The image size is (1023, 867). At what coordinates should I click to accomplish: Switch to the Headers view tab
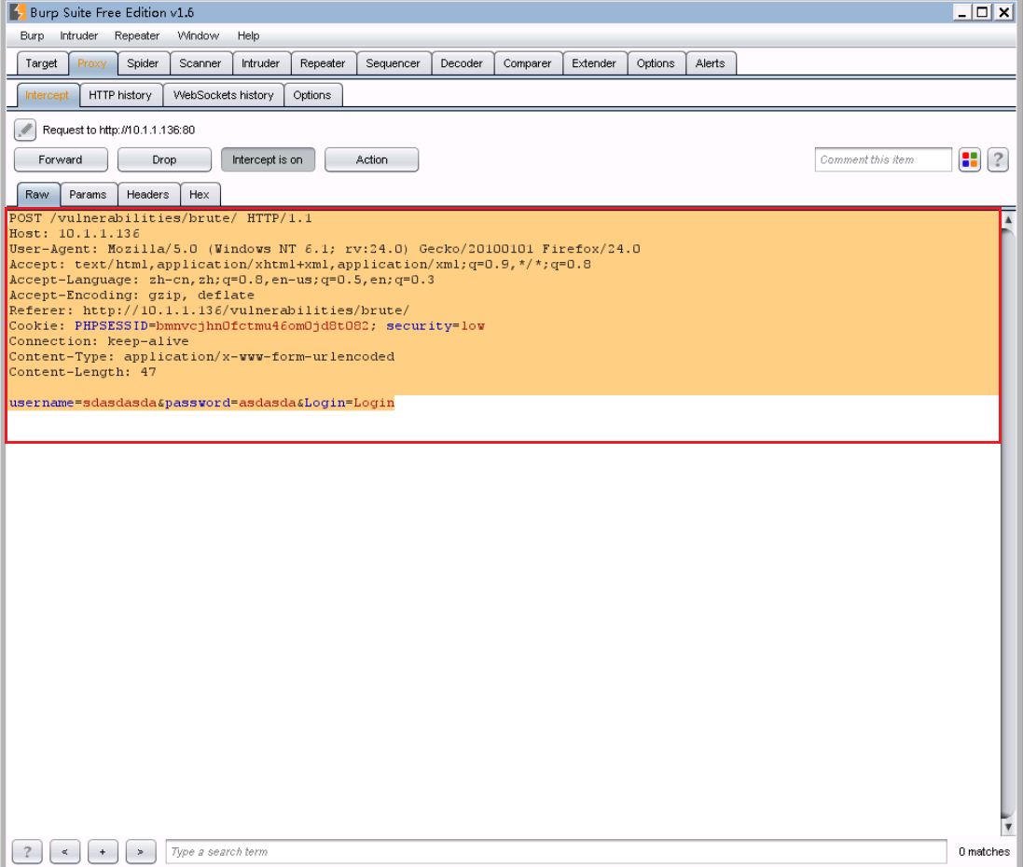[x=148, y=195]
